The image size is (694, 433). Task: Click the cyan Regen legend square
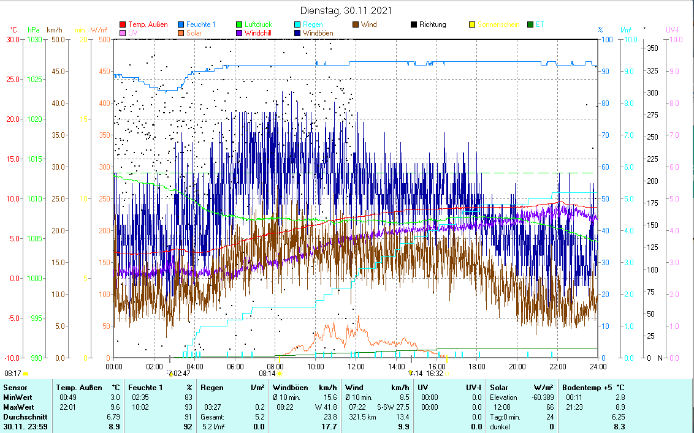(x=297, y=25)
